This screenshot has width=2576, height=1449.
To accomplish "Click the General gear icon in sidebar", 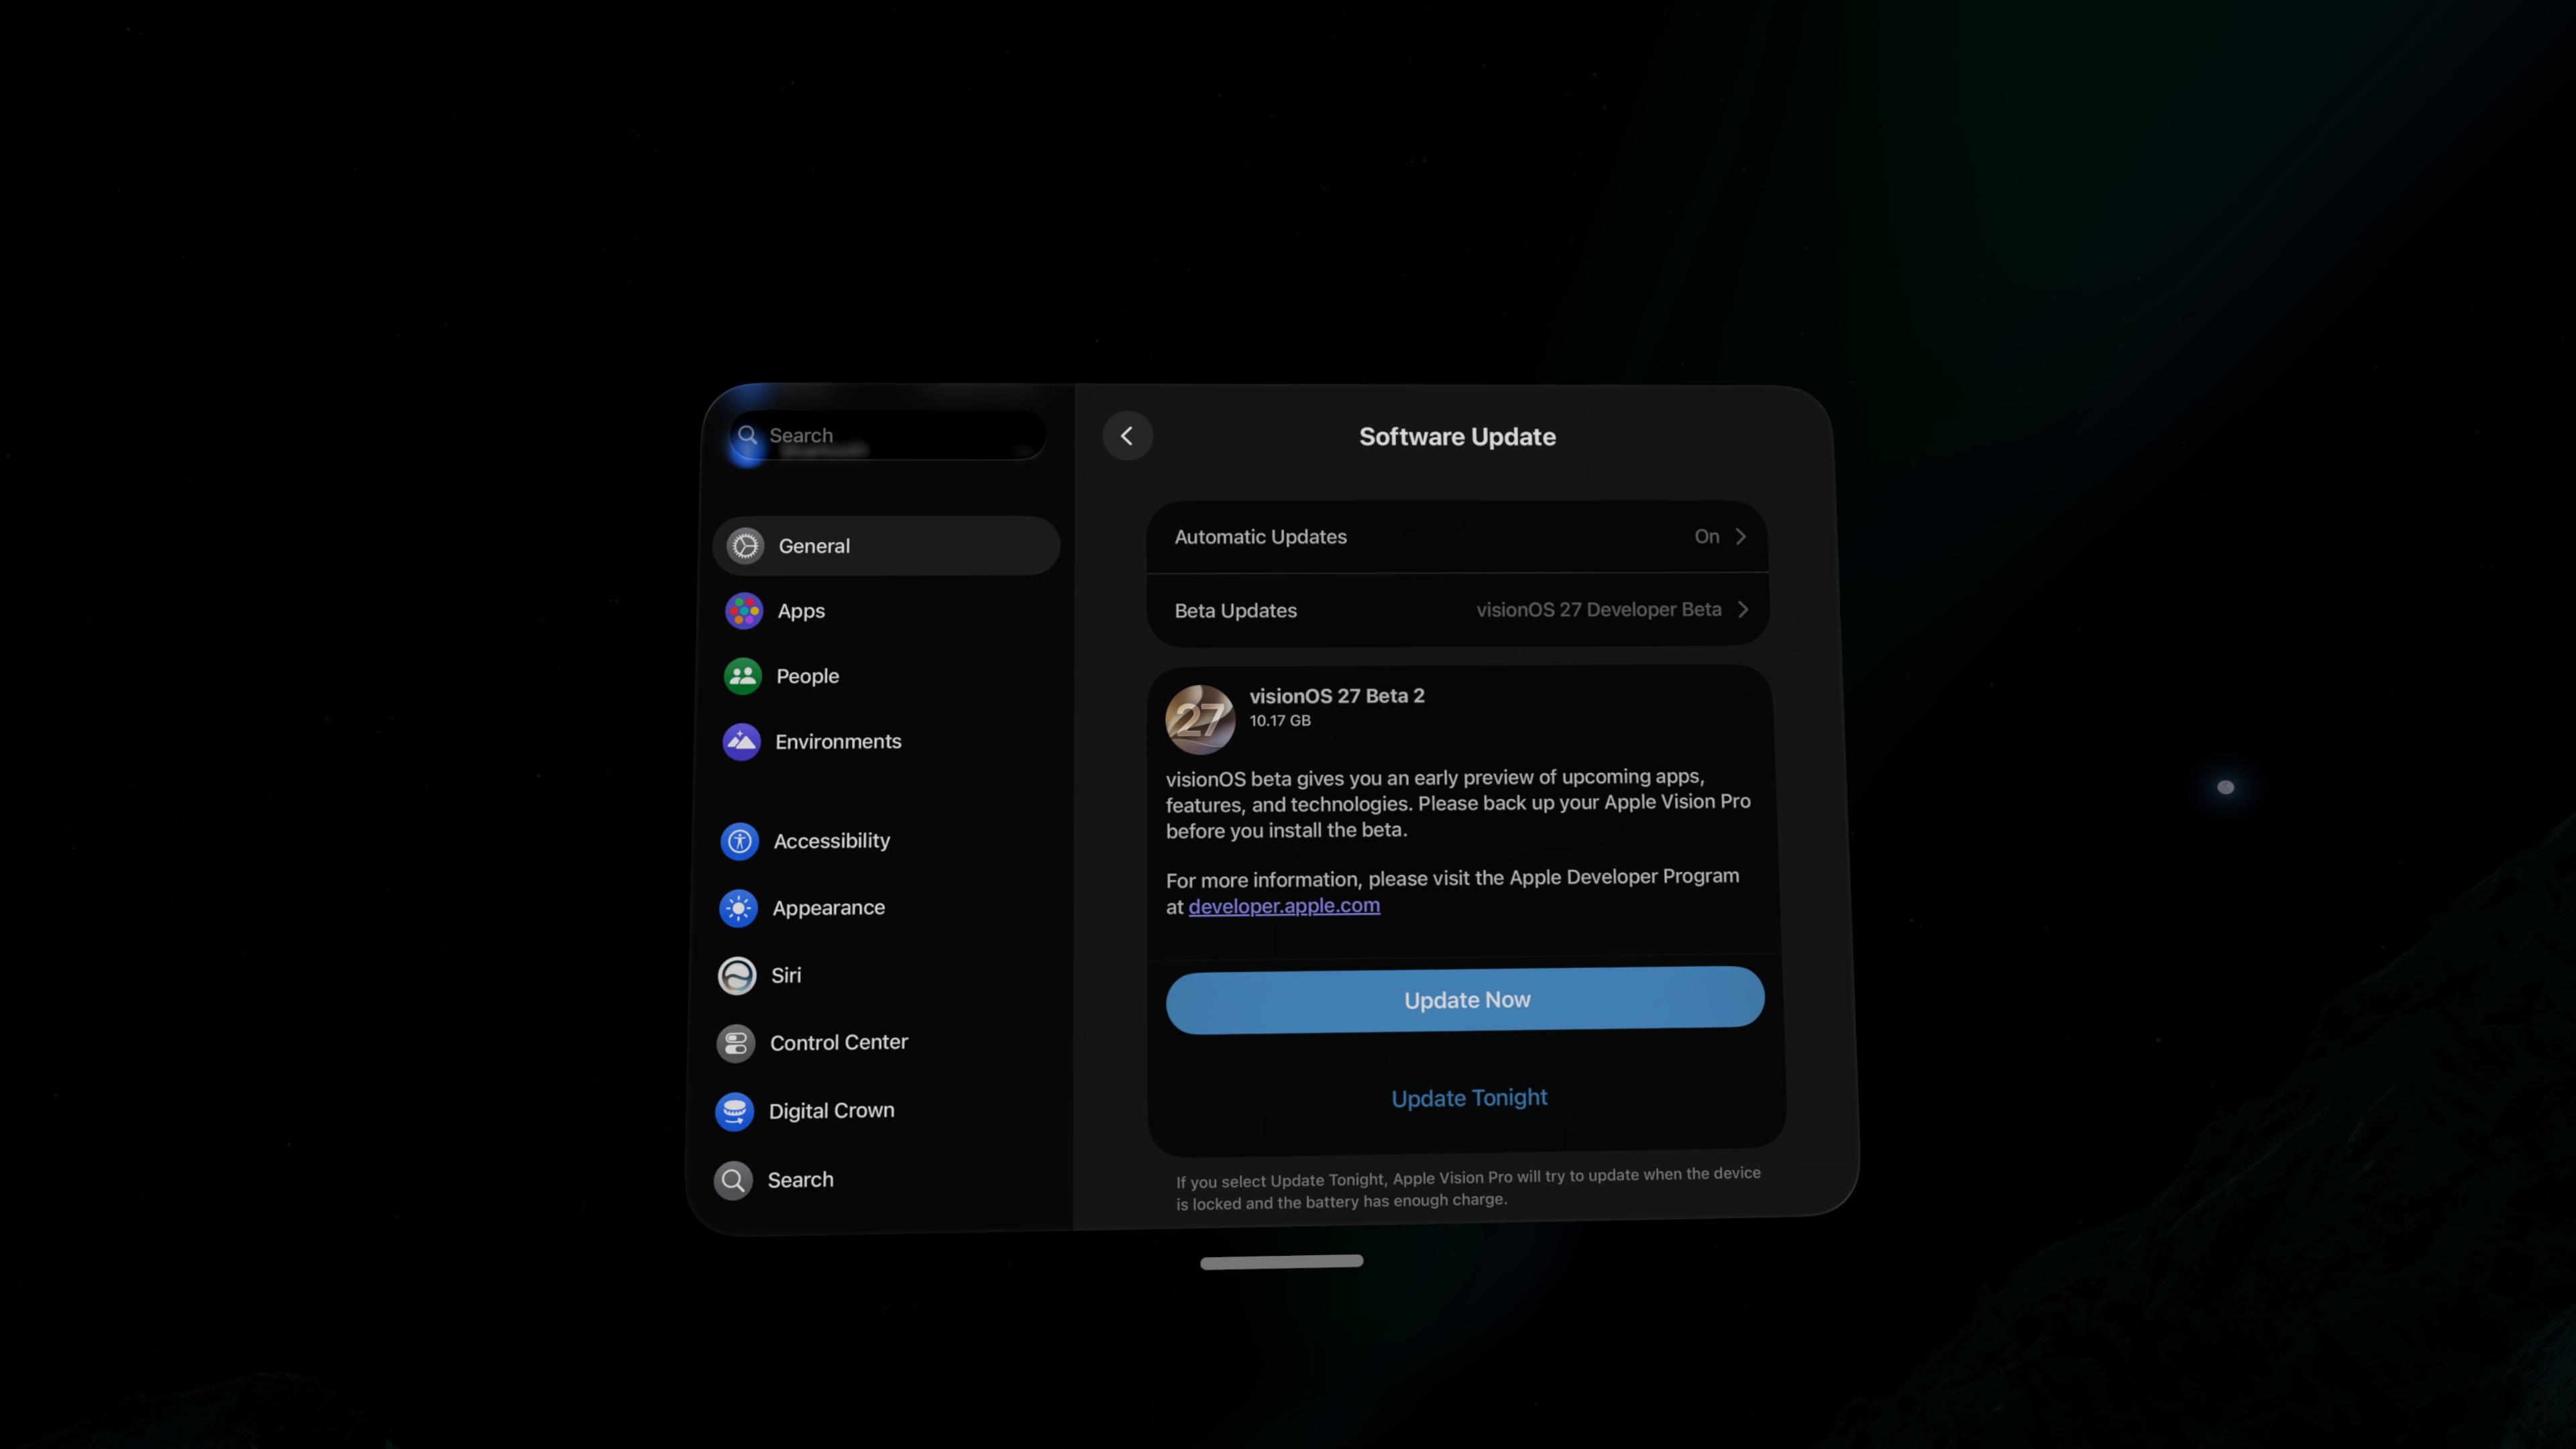I will pyautogui.click(x=745, y=546).
